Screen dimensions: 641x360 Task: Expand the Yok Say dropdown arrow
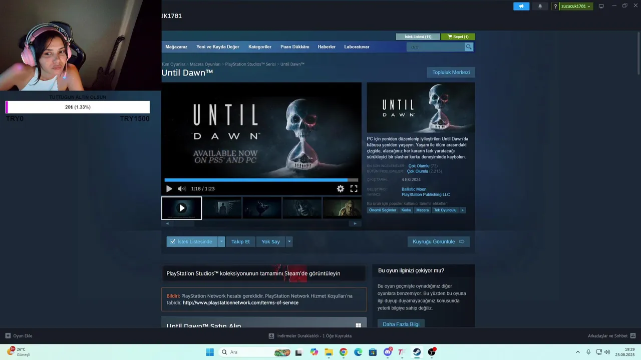coord(289,241)
